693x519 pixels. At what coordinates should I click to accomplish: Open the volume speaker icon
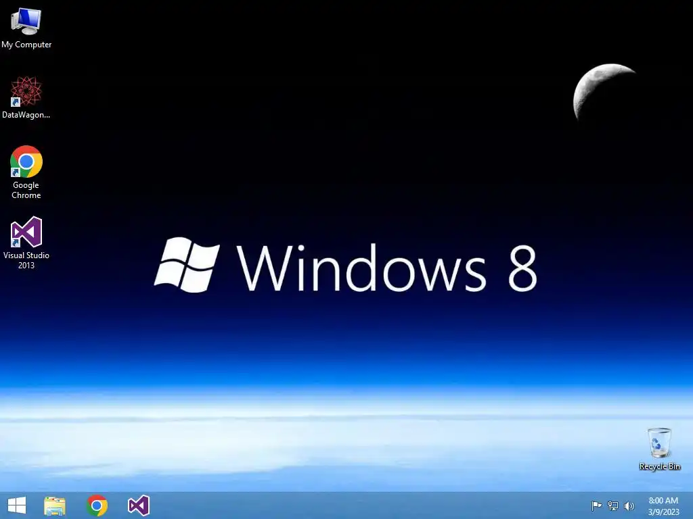click(x=629, y=505)
